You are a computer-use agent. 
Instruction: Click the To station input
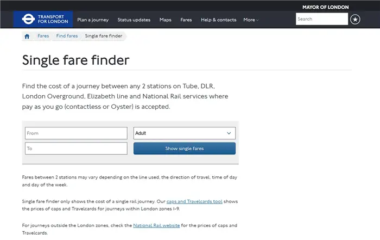click(76, 149)
